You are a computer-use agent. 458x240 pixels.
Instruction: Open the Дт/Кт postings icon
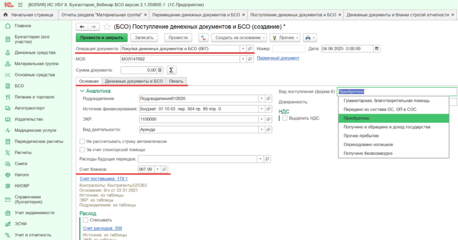203,38
